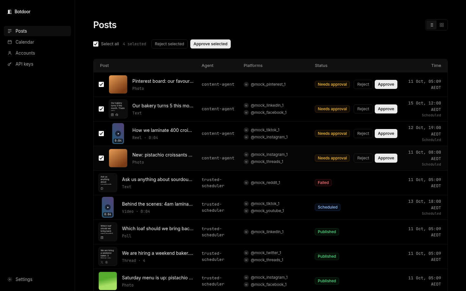Switch to list view layout icon

[x=432, y=25]
